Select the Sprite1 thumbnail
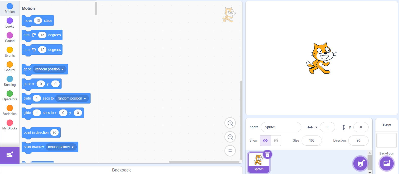Viewport: 399px width, 174px height. pyautogui.click(x=258, y=163)
